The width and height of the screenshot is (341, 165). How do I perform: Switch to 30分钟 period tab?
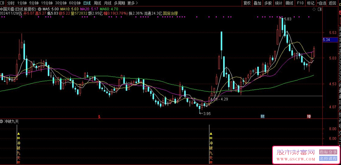(61, 3)
